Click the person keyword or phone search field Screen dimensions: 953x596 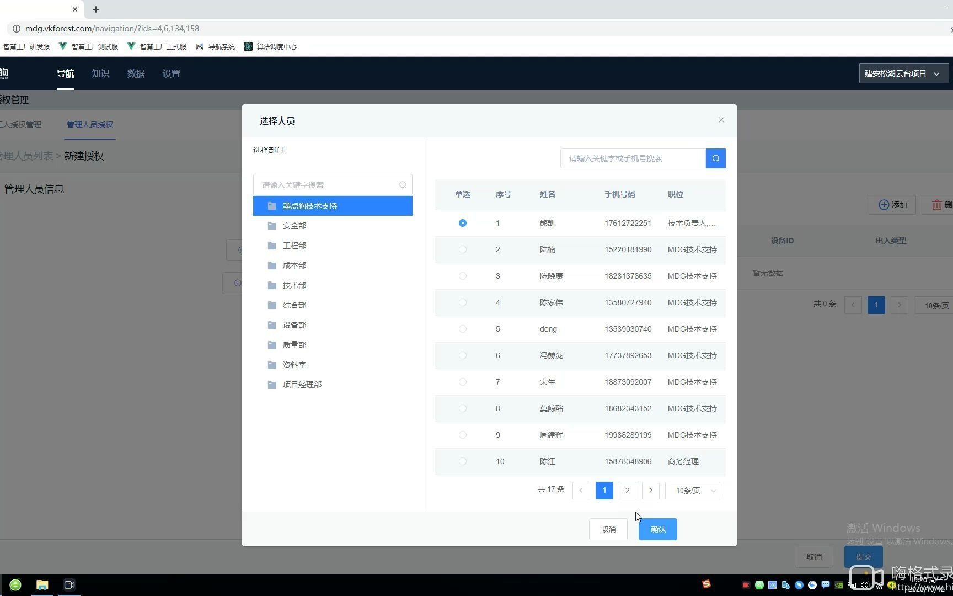coord(633,158)
